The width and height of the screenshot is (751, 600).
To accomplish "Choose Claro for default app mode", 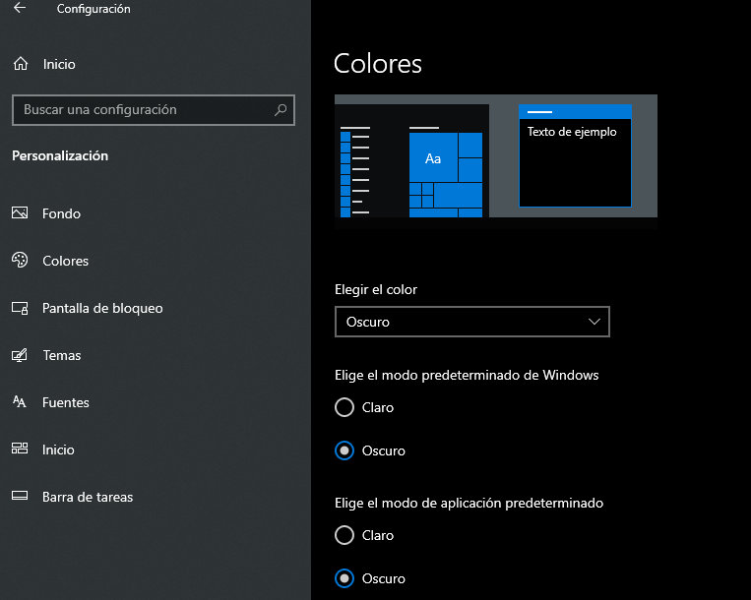I will (x=344, y=535).
